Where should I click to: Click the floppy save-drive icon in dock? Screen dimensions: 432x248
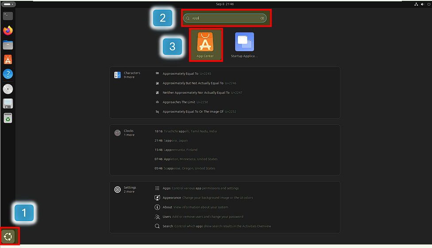point(8,103)
